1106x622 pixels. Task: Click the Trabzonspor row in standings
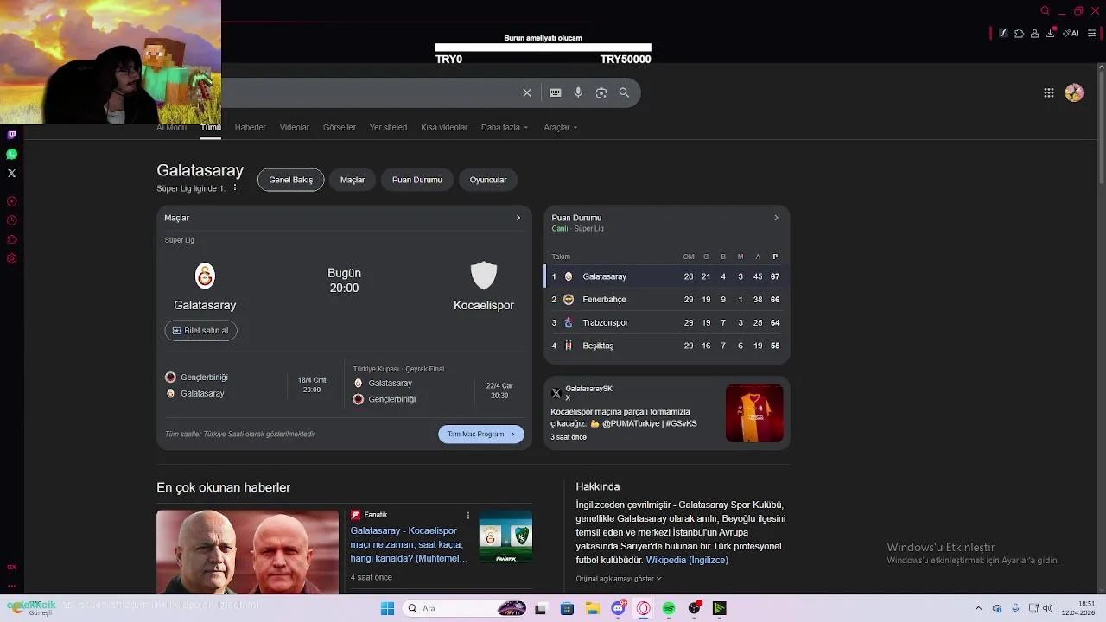tap(666, 322)
